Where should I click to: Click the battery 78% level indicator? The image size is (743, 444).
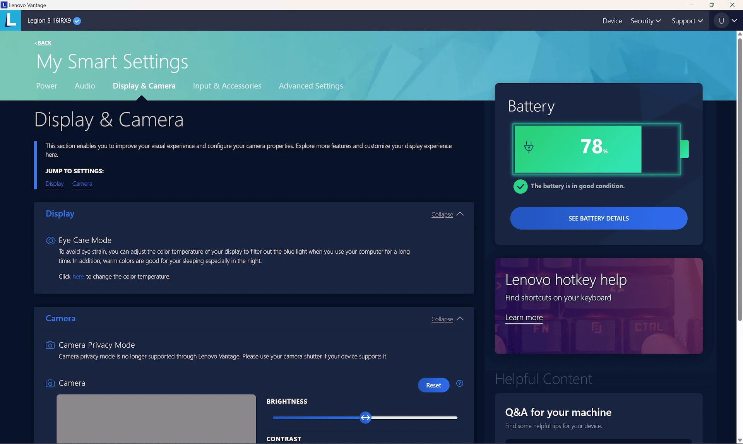(594, 147)
